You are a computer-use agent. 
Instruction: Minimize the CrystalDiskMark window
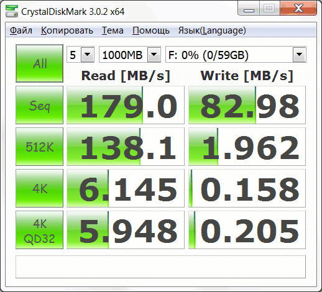[x=249, y=8]
